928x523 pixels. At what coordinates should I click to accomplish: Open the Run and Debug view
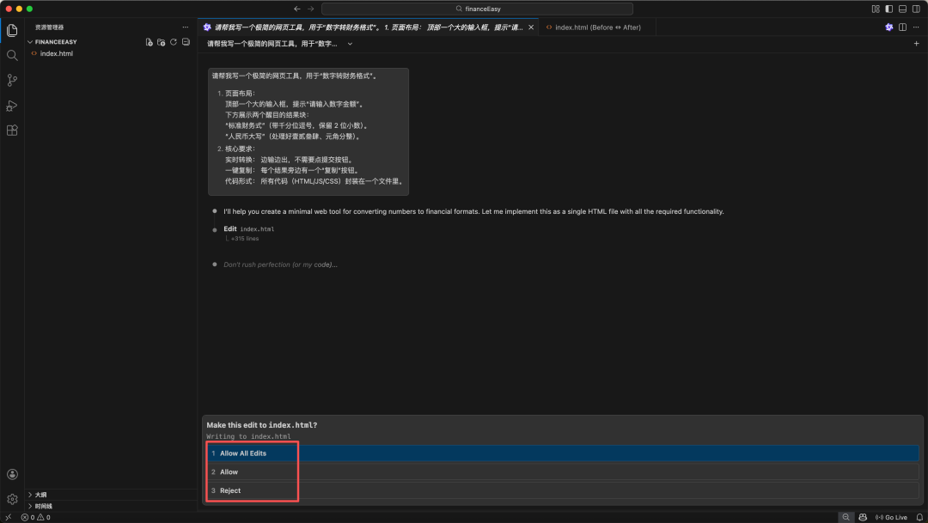12,106
